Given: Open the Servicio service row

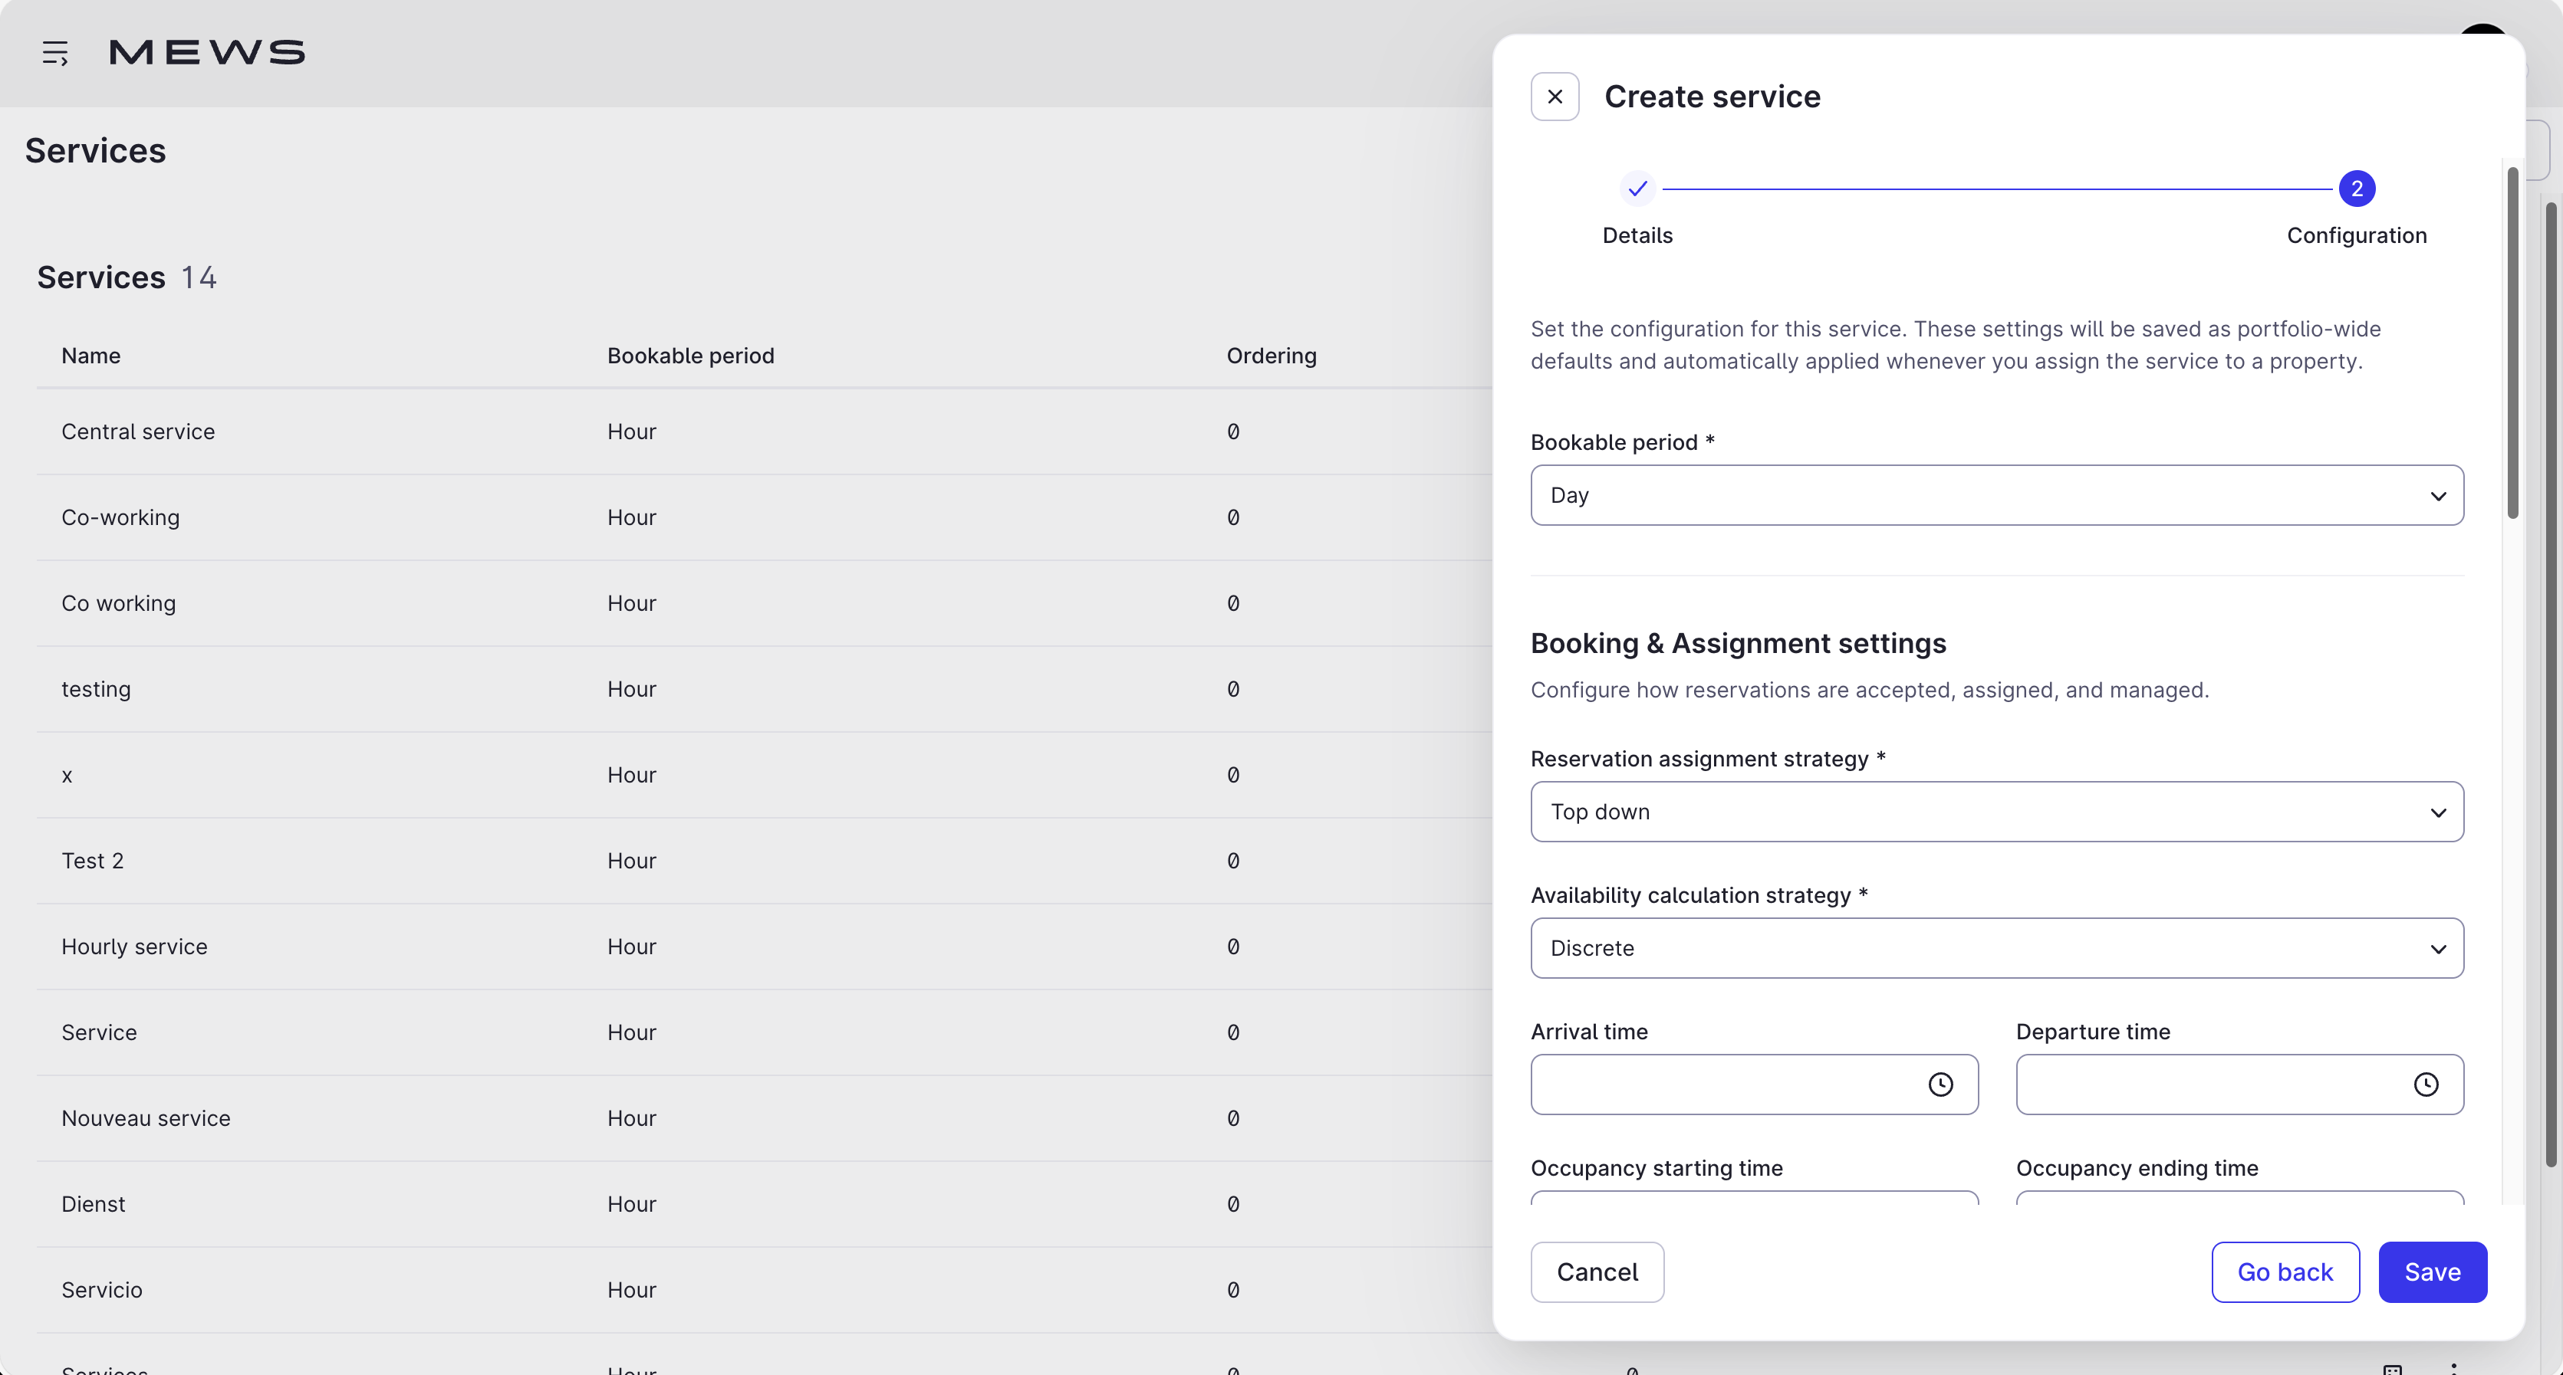Looking at the screenshot, I should [x=764, y=1289].
